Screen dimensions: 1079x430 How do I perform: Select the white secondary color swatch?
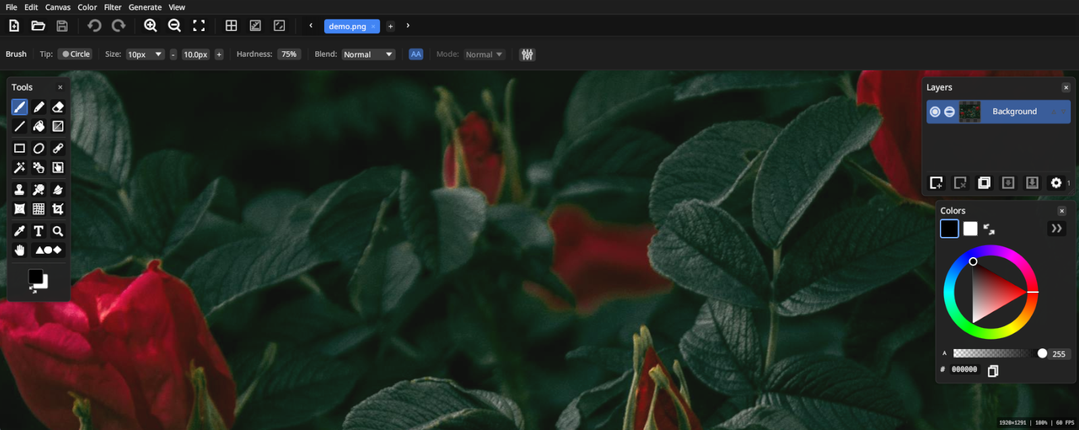pyautogui.click(x=970, y=229)
